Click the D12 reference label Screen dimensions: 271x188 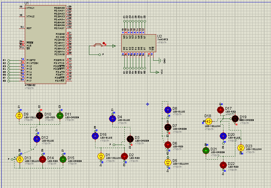[x=45, y=138]
